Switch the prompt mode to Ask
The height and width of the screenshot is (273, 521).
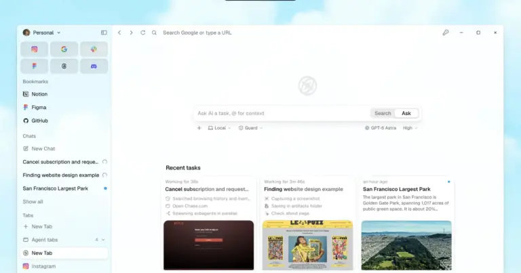pyautogui.click(x=406, y=113)
